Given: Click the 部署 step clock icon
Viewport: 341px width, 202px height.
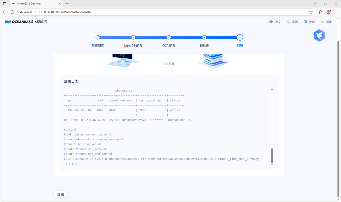Looking at the screenshot, I should (240, 37).
